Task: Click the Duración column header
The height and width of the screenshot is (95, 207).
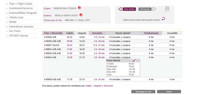Action: click(97, 33)
